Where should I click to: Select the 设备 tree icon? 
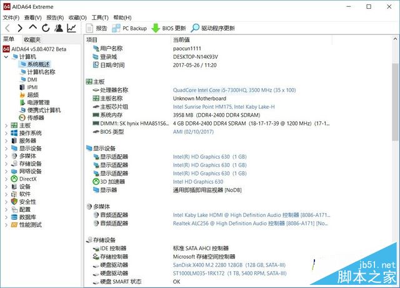(x=14, y=186)
